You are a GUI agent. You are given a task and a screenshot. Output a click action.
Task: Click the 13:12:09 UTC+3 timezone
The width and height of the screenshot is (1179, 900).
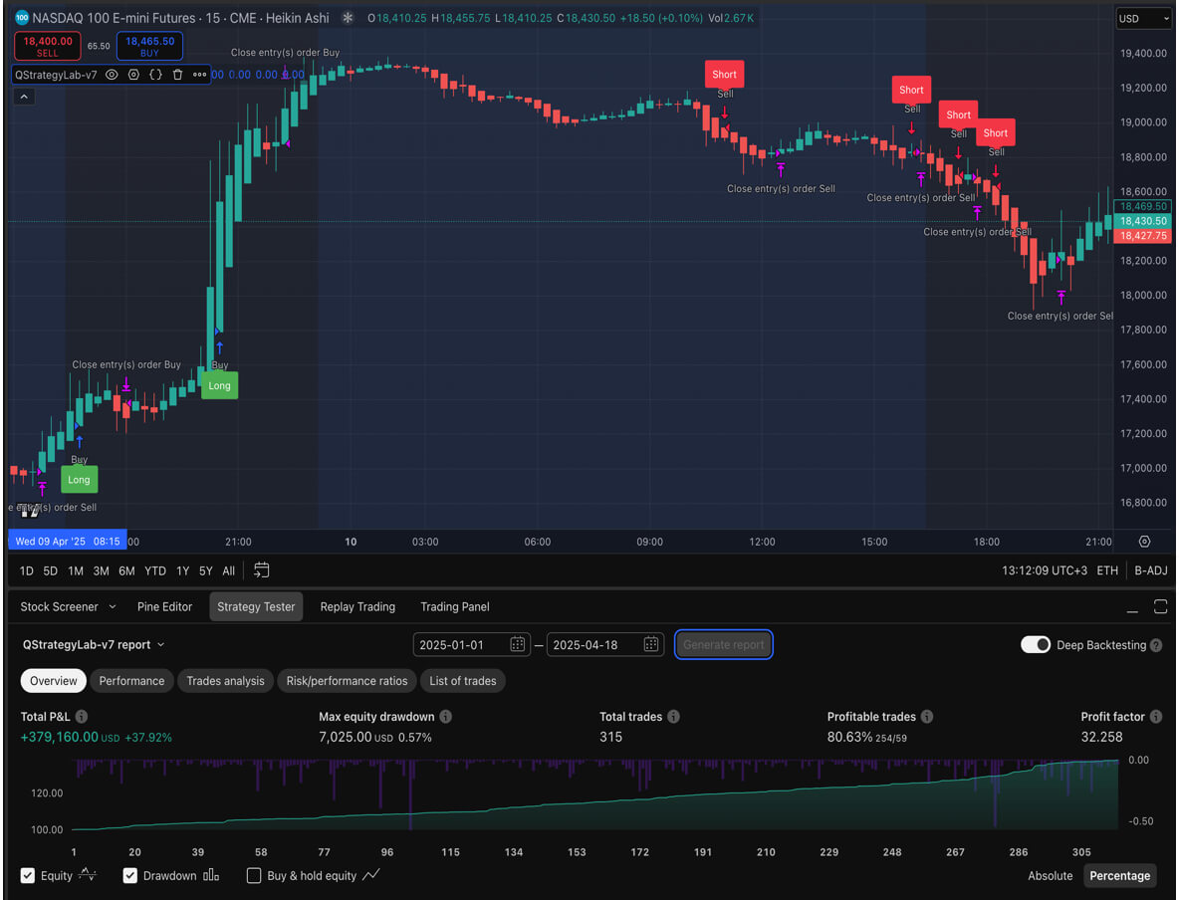pyautogui.click(x=1044, y=570)
